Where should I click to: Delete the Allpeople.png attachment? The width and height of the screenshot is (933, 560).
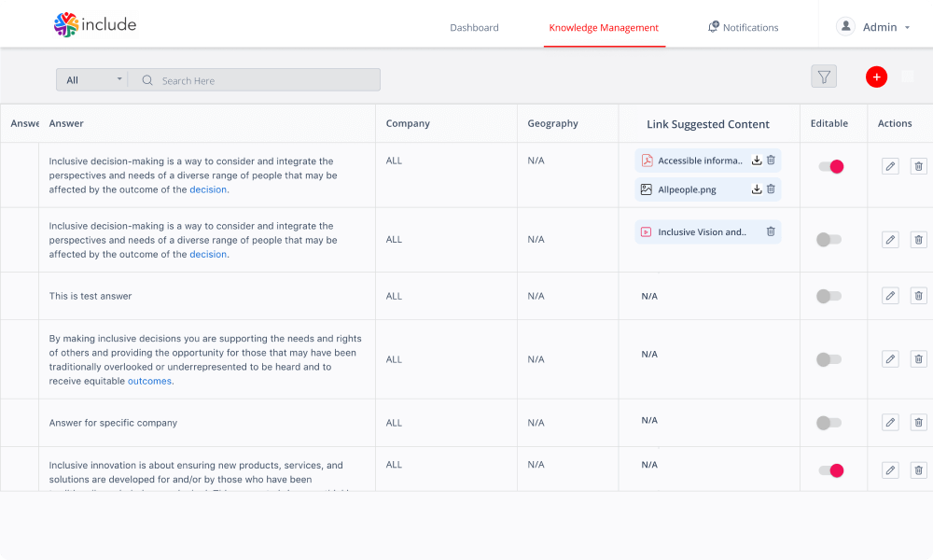click(771, 189)
